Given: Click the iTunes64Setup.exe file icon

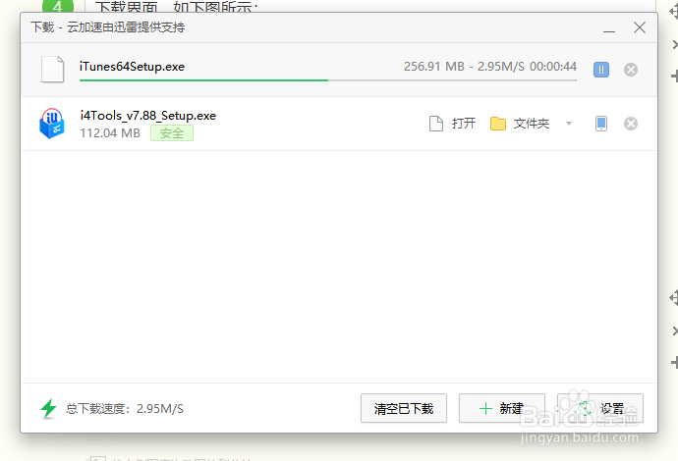Looking at the screenshot, I should [53, 69].
